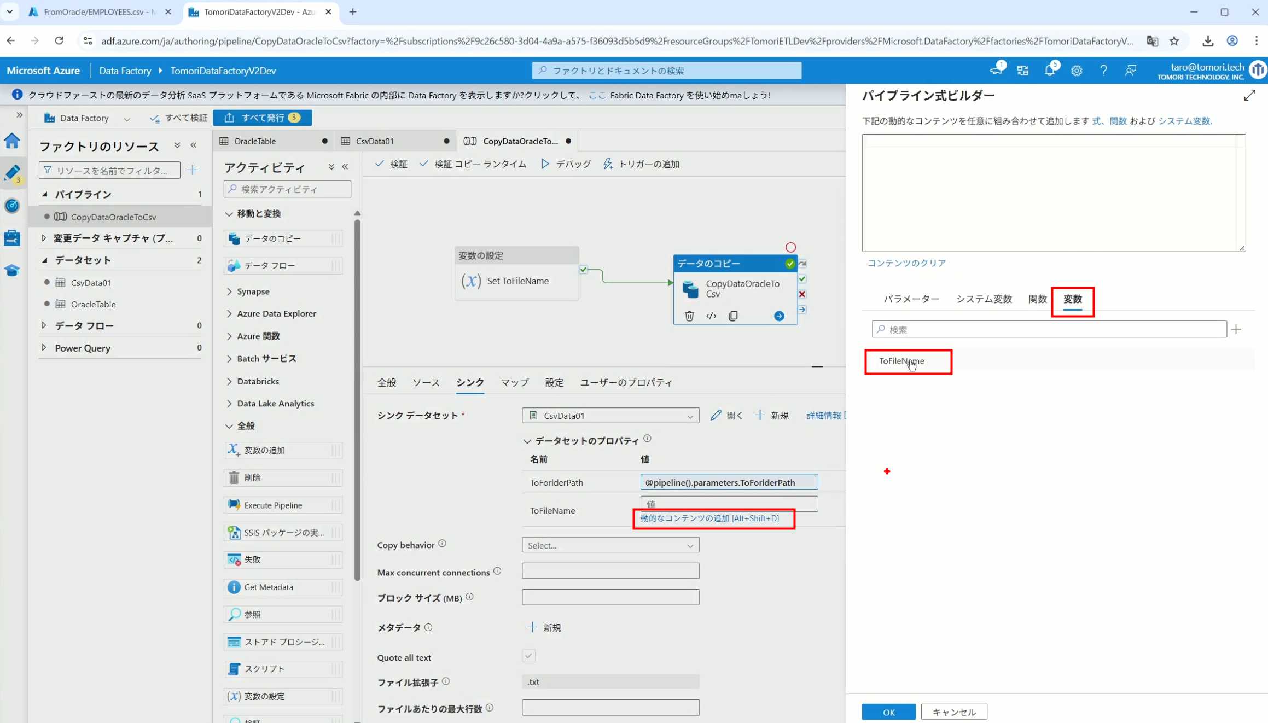Open notifications bell icon
Screen dimensions: 1268x723
coord(1049,71)
